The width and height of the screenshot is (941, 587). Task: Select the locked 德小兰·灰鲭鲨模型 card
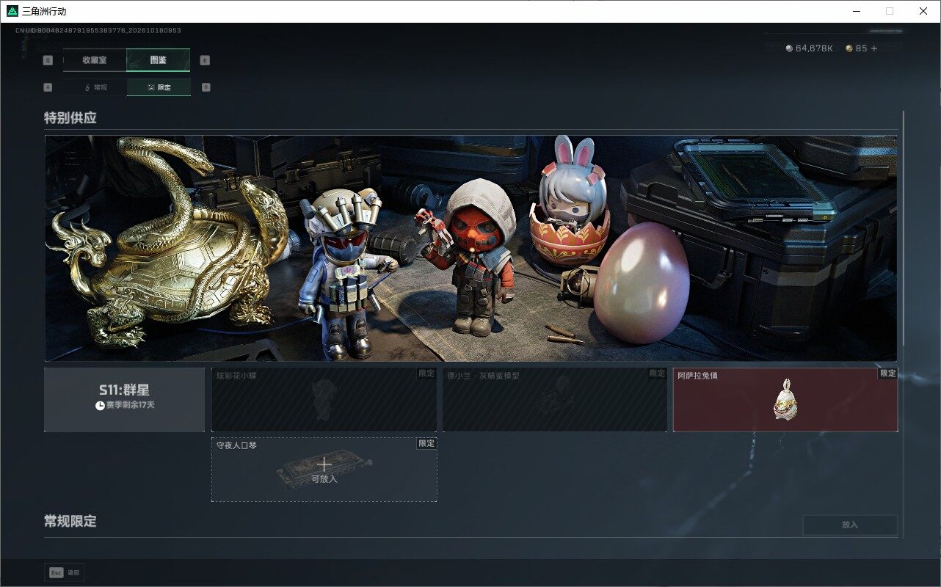pos(555,400)
